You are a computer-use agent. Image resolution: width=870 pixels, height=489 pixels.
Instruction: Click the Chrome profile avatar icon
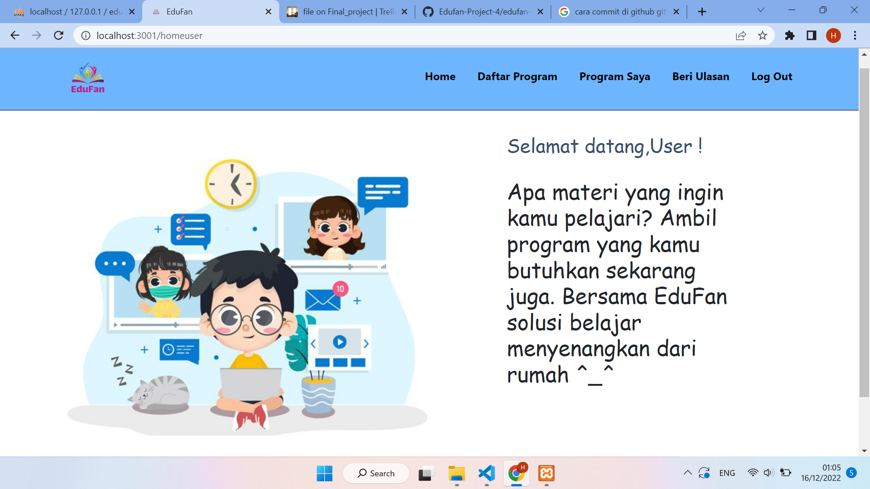[834, 35]
